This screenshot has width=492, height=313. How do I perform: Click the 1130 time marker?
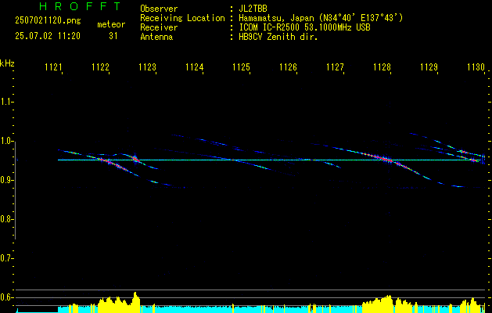pyautogui.click(x=476, y=67)
